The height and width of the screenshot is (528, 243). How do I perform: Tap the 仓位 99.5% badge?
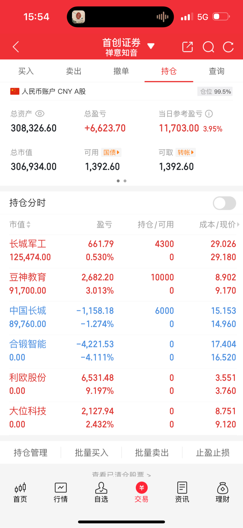(215, 92)
